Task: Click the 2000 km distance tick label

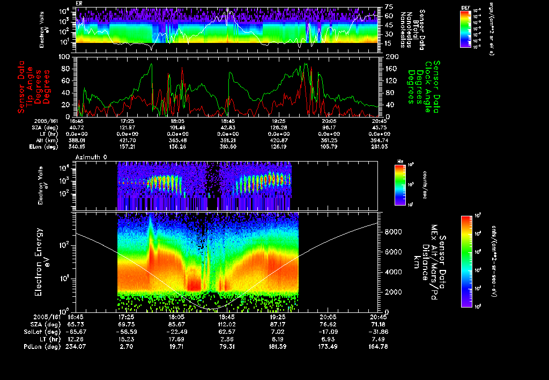Action: 393,293
